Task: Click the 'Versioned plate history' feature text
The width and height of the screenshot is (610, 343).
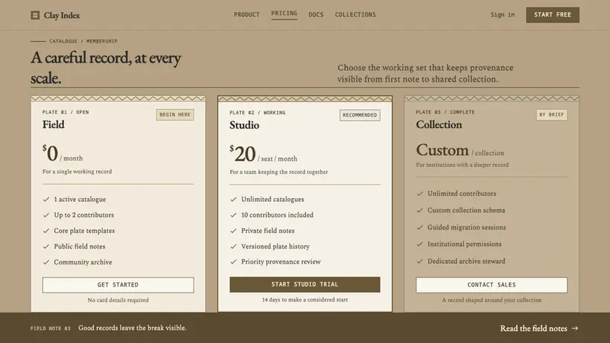Action: (275, 246)
